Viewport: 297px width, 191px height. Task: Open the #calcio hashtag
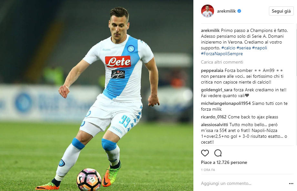point(228,48)
